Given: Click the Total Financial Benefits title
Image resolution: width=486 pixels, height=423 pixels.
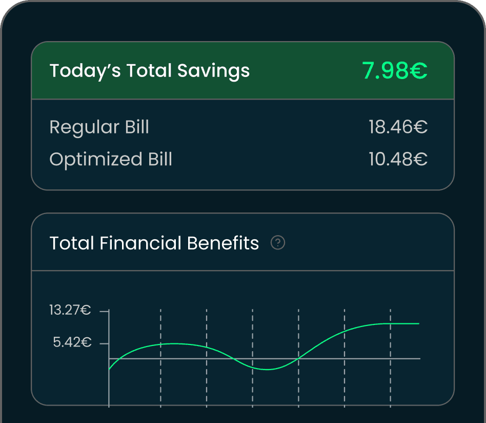Looking at the screenshot, I should pyautogui.click(x=154, y=243).
